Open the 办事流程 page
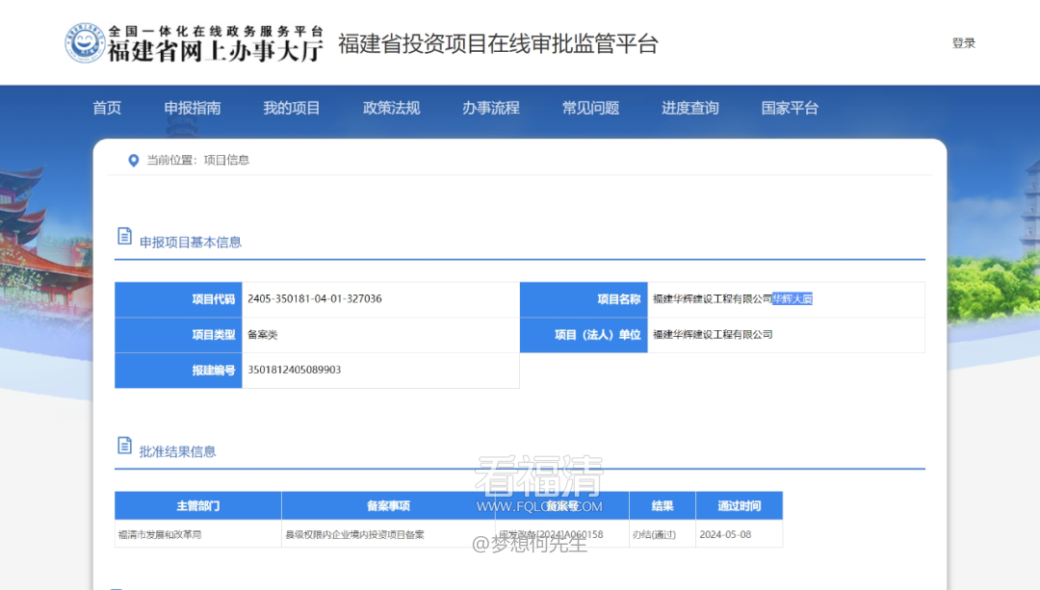 point(490,108)
